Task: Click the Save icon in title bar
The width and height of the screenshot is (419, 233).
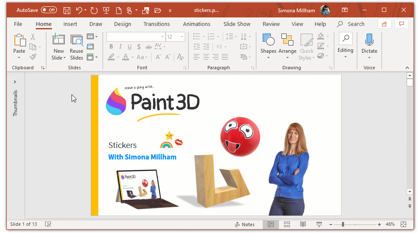Action: tap(67, 10)
